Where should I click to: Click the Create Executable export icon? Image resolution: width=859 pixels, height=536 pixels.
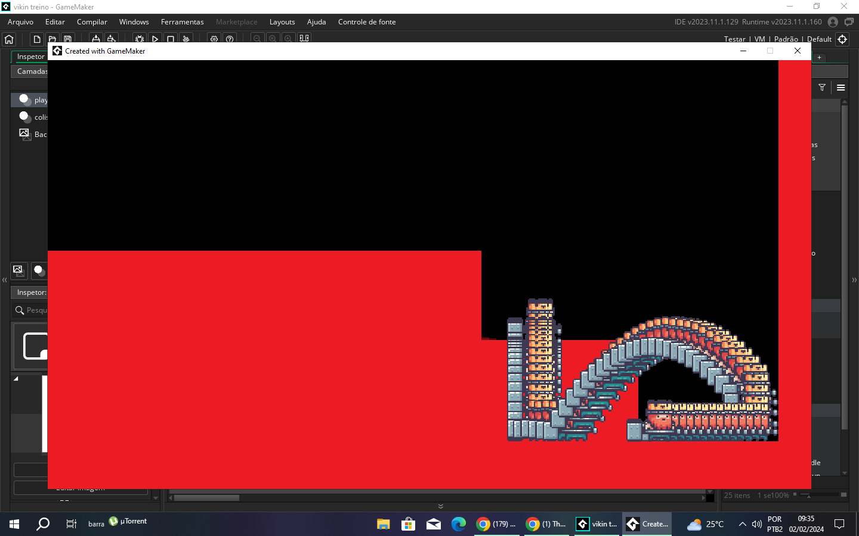coord(95,39)
